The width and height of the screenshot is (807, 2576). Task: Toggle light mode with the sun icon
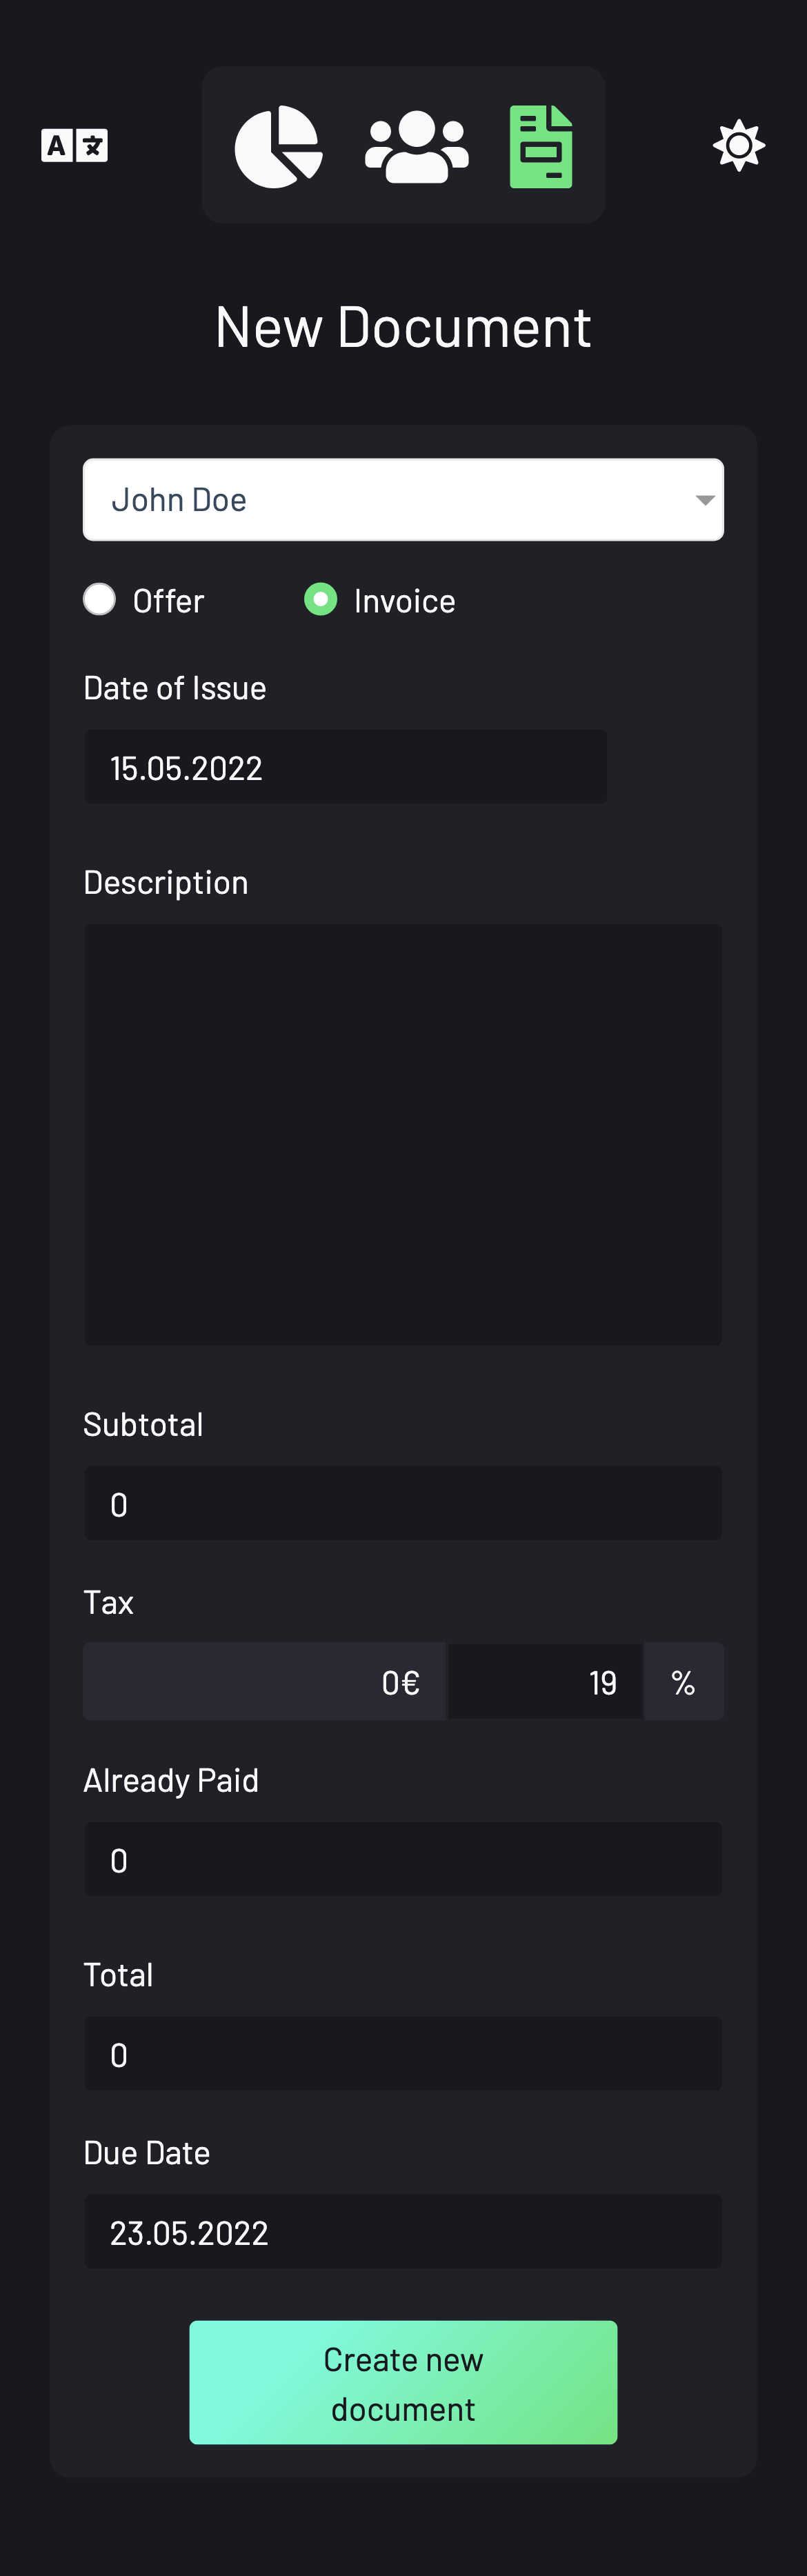[739, 145]
